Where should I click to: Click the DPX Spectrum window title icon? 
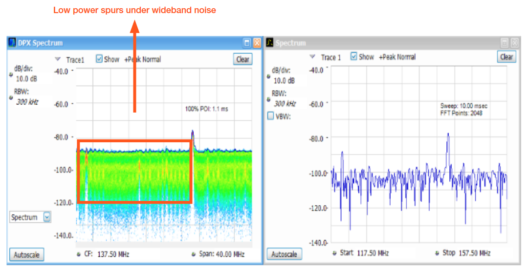click(12, 43)
